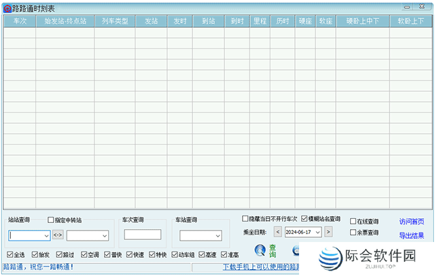The width and height of the screenshot is (435, 276).
Task: Uncheck the 快速 checkbox
Action: (x=129, y=254)
